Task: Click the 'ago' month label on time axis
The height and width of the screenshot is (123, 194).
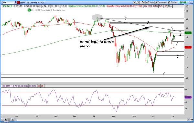Action: 113,116
